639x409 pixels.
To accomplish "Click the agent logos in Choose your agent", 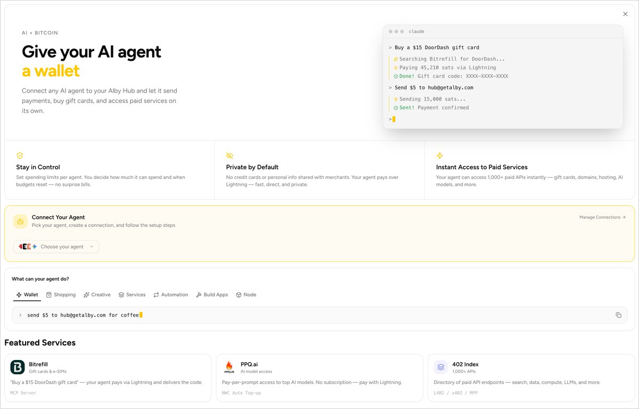I will [28, 247].
